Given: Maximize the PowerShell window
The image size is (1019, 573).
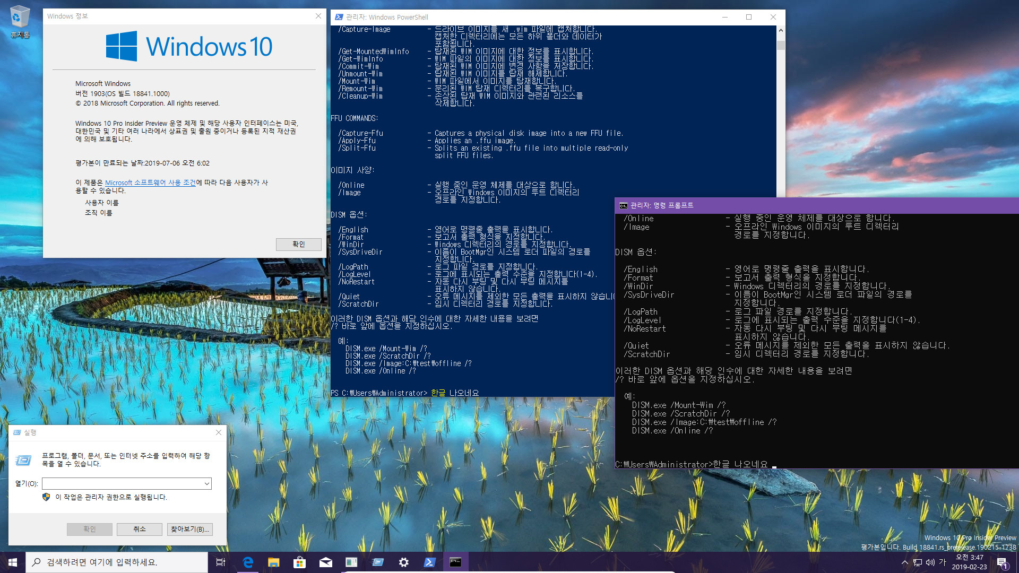Looking at the screenshot, I should click(749, 17).
